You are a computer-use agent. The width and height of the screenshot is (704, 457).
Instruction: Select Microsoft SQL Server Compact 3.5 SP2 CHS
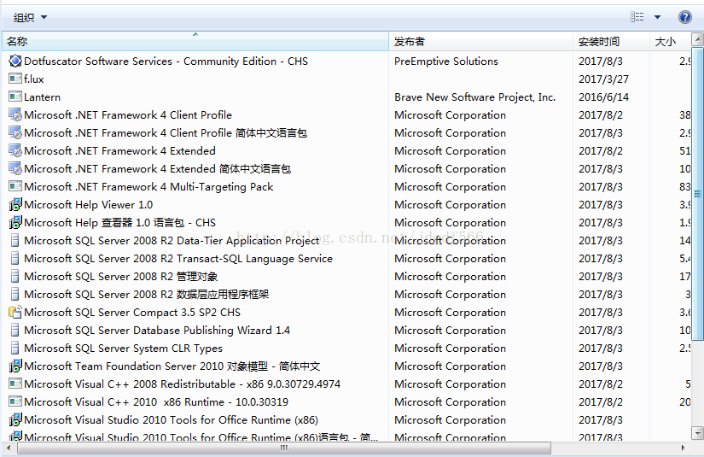coord(132,313)
